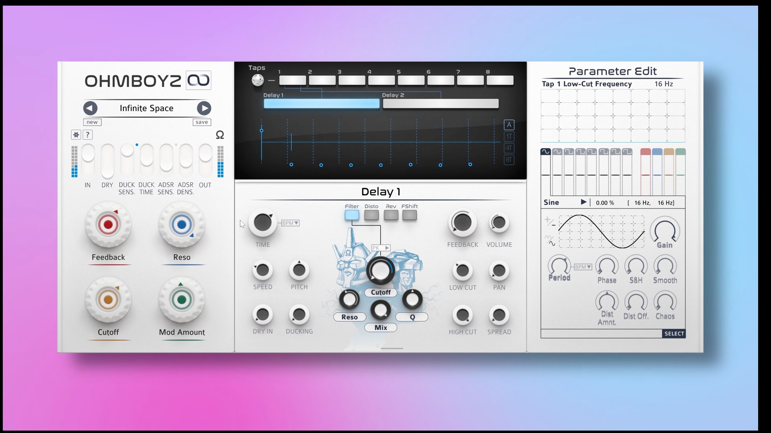The width and height of the screenshot is (771, 433).
Task: Open the BPM dropdown next to Period
Action: point(583,267)
